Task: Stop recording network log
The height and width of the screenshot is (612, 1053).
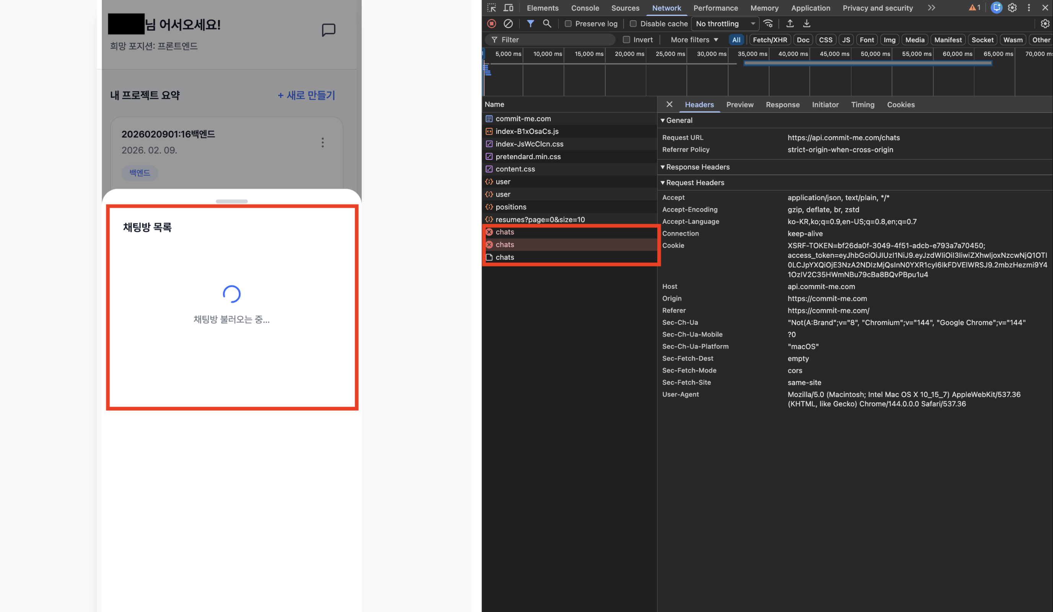Action: point(491,24)
